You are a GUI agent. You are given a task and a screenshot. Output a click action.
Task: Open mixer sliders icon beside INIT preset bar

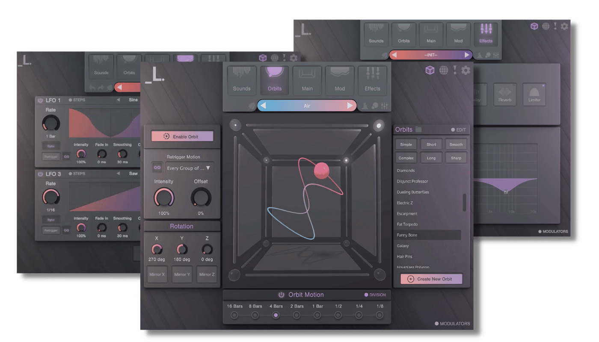click(496, 55)
